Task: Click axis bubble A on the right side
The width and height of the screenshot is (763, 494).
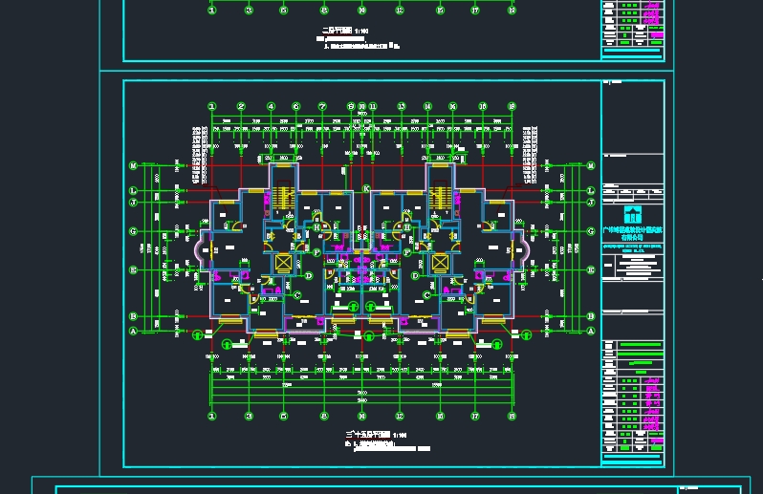Action: [592, 331]
